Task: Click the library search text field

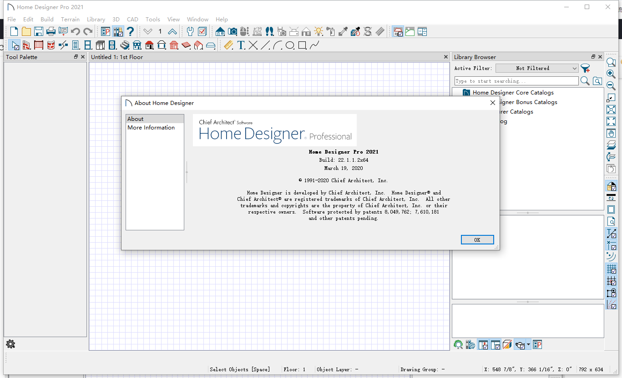Action: (x=516, y=81)
